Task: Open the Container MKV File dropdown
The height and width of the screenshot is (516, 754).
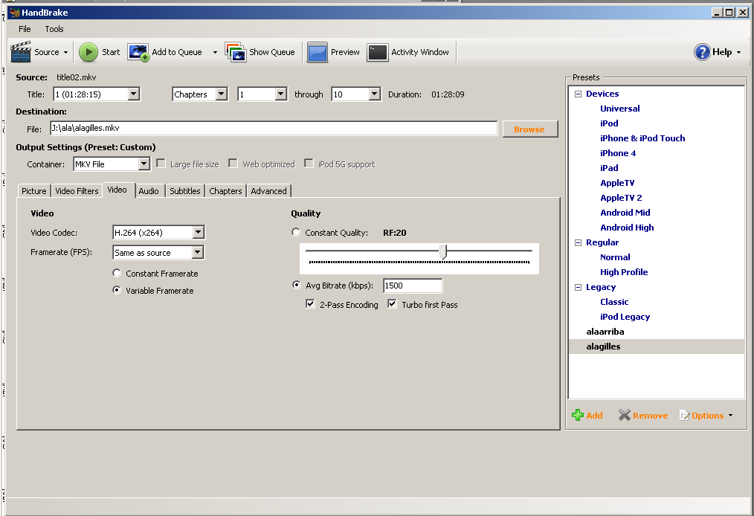Action: click(x=144, y=164)
